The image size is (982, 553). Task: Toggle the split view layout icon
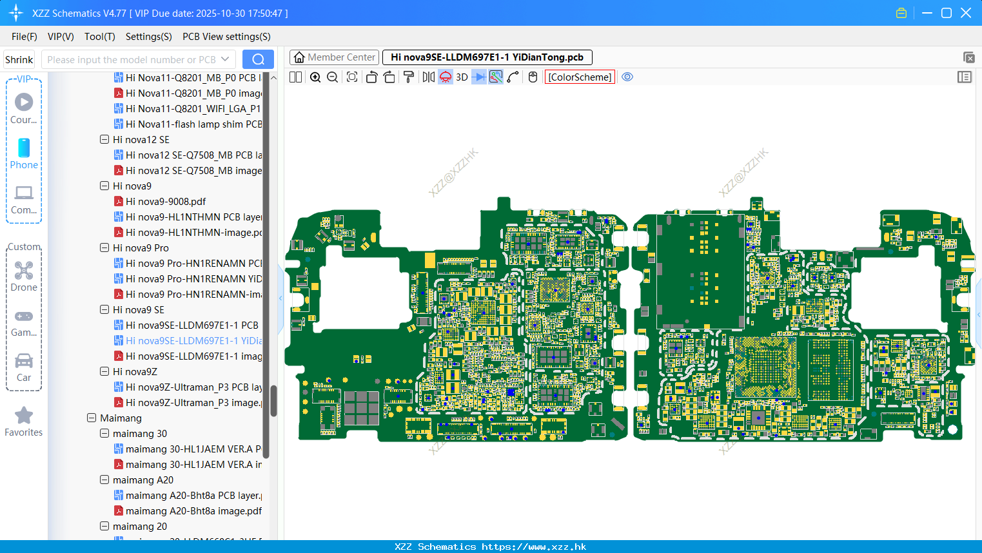click(295, 77)
